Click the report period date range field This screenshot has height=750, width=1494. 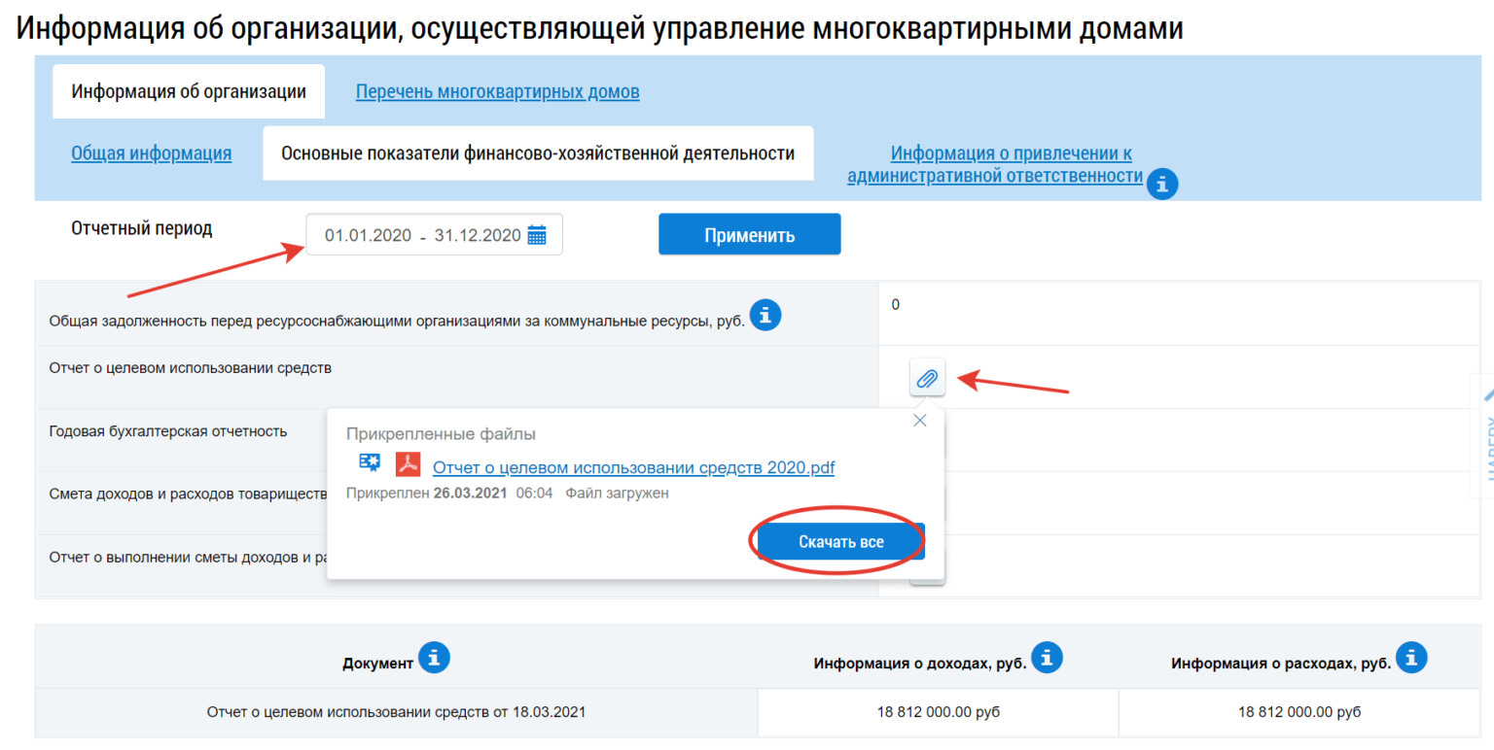click(x=434, y=234)
